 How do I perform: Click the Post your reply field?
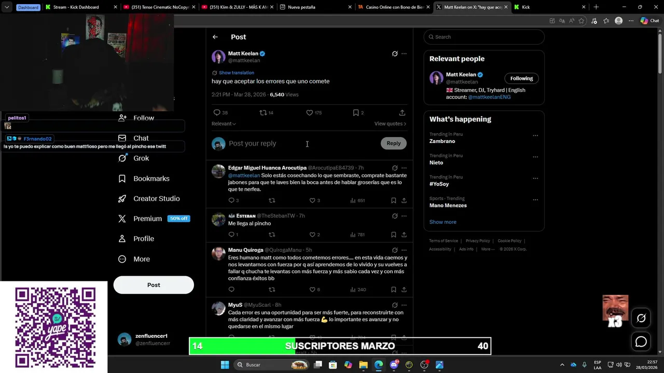tap(302, 144)
